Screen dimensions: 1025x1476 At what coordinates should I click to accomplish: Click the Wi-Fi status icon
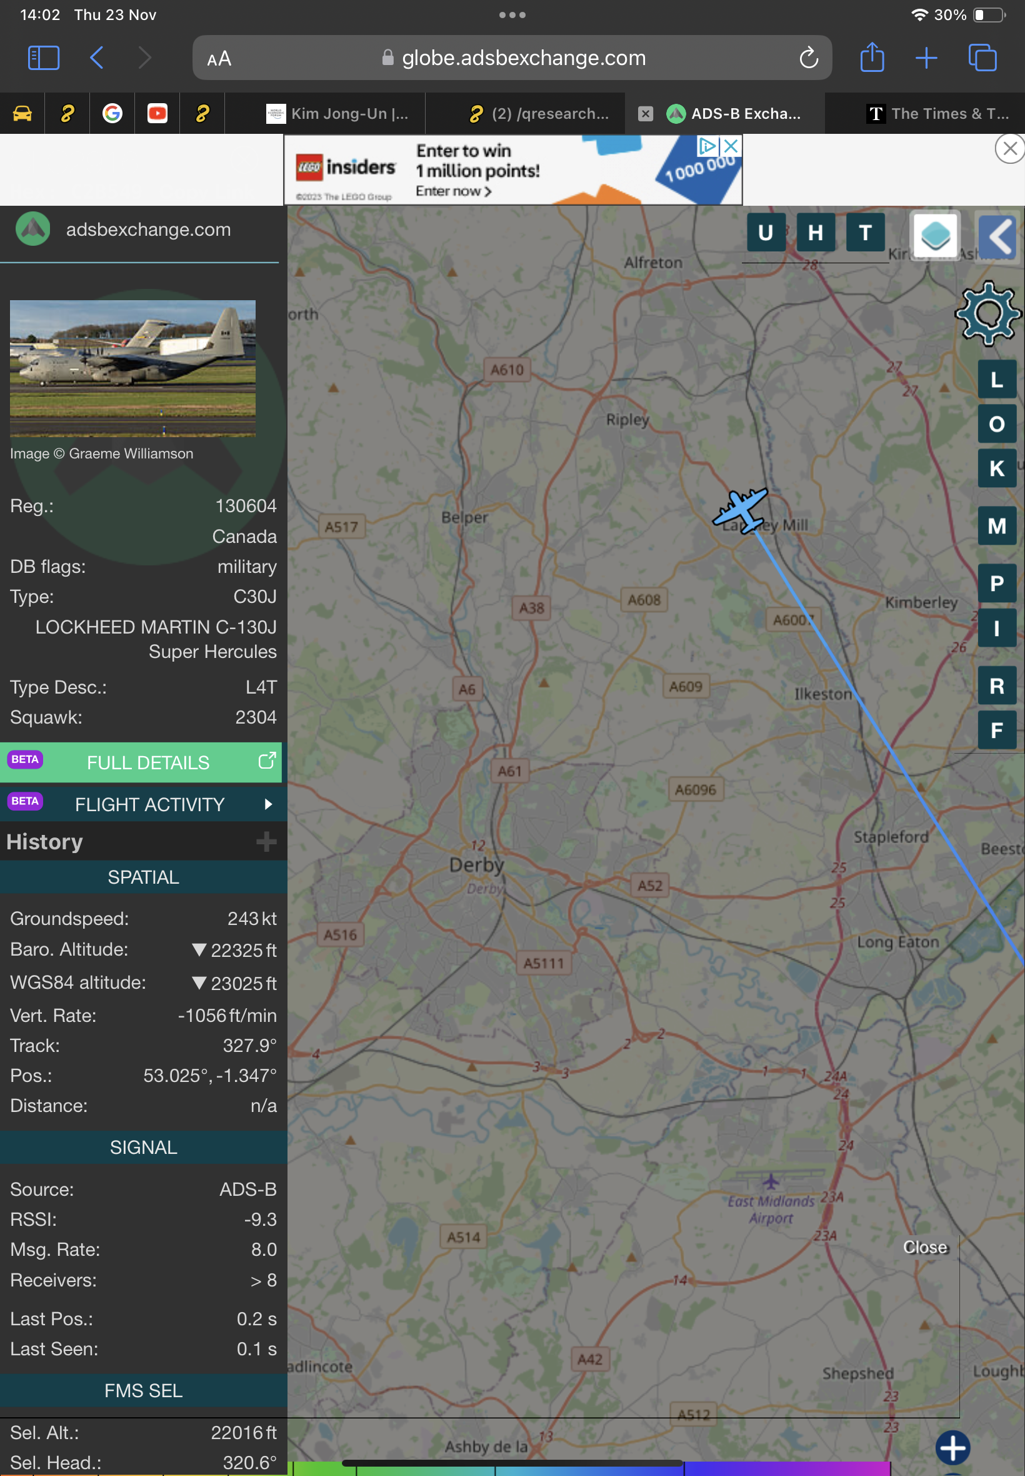[919, 15]
